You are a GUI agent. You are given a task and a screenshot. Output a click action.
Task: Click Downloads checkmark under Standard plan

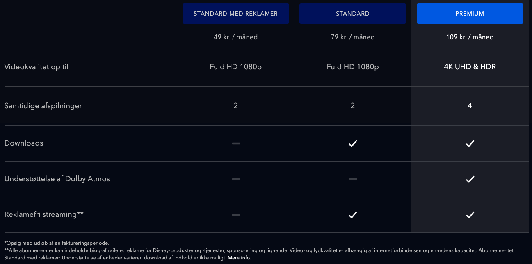[353, 143]
